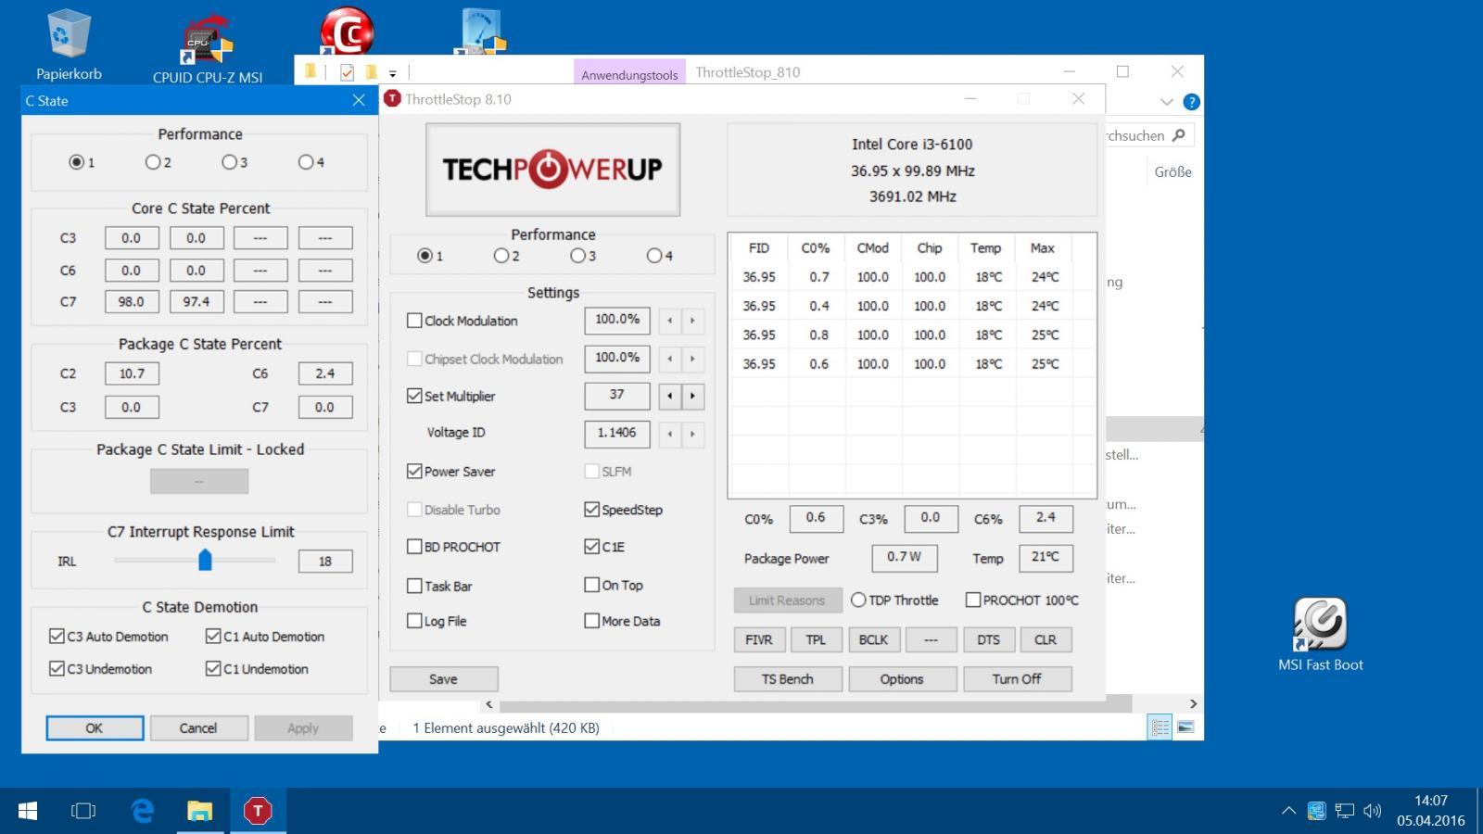Click the search magnifier in Explorer
The width and height of the screenshot is (1483, 834).
(1179, 135)
